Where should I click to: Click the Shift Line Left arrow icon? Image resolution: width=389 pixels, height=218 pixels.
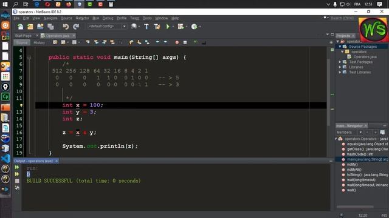[x=157, y=42]
